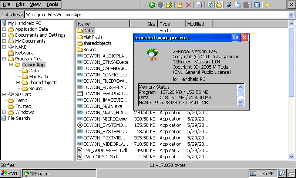Sort by Type column header
Image resolution: width=296 pixels, height=178 pixels.
point(171,24)
